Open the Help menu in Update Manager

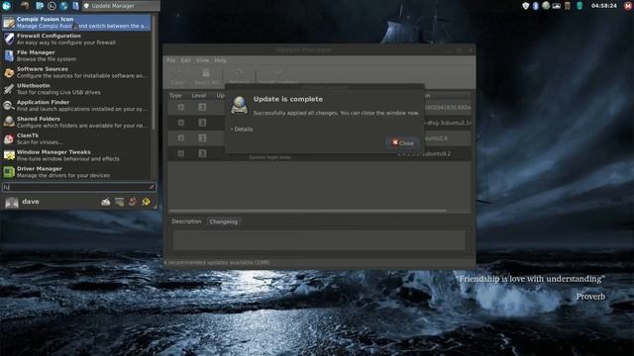click(220, 60)
